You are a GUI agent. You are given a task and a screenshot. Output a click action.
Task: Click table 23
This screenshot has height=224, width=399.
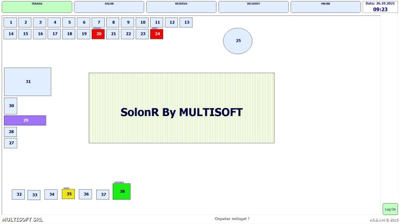coord(142,34)
